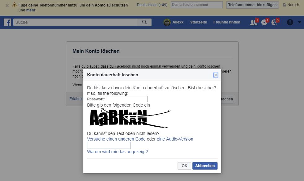Open Messenger messages icon
The width and height of the screenshot is (304, 181).
[x=264, y=23]
